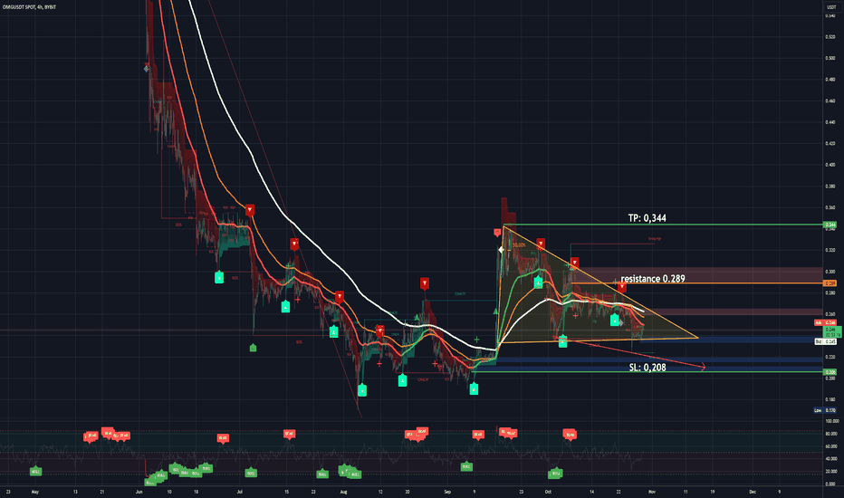Click the red Ask price label

[x=826, y=322]
